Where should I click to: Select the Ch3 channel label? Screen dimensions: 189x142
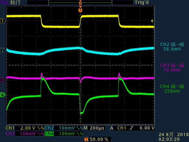tap(10, 133)
